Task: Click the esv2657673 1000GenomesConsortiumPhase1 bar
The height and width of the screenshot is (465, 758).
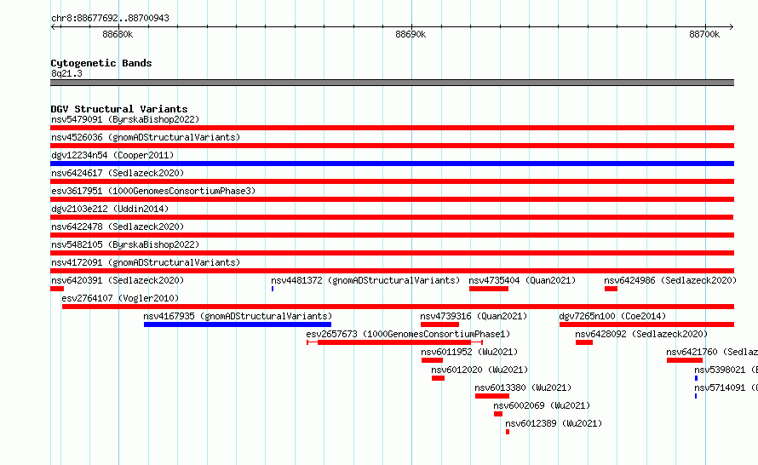Action: click(x=394, y=342)
